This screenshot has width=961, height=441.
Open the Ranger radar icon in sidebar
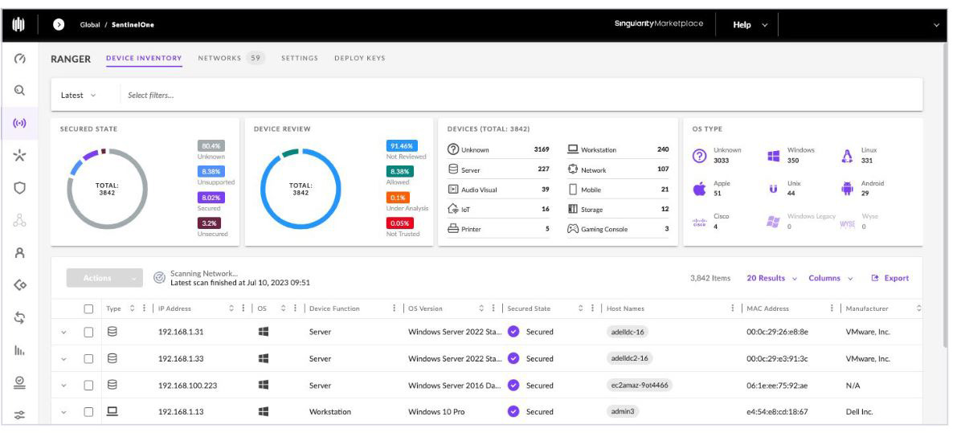tap(19, 123)
